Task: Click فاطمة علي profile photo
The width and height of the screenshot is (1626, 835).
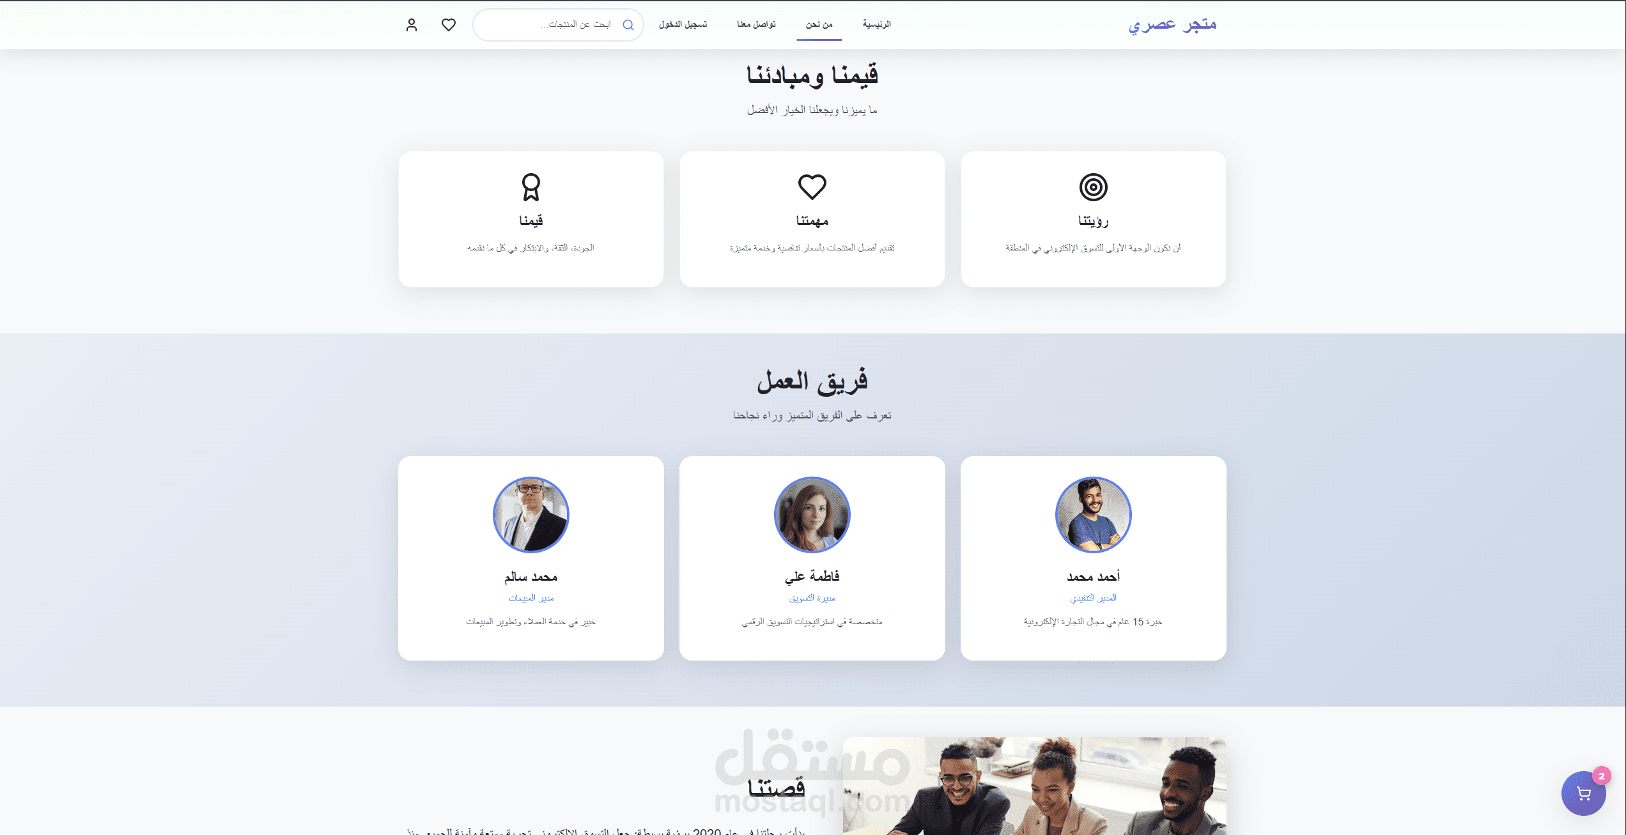Action: [x=812, y=515]
